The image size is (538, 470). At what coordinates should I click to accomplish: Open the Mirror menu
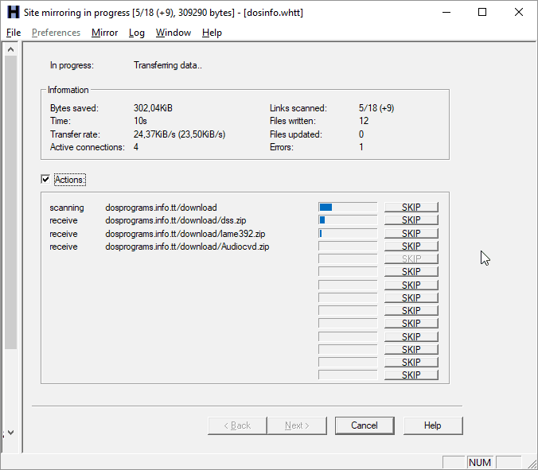coord(104,33)
